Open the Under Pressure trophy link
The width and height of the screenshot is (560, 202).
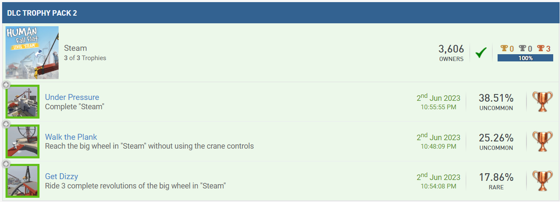(72, 97)
